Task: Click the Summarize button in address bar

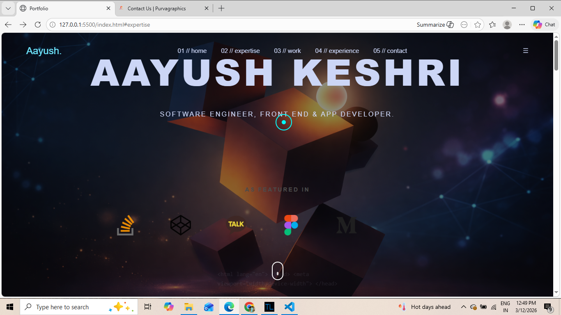Action: tap(435, 25)
